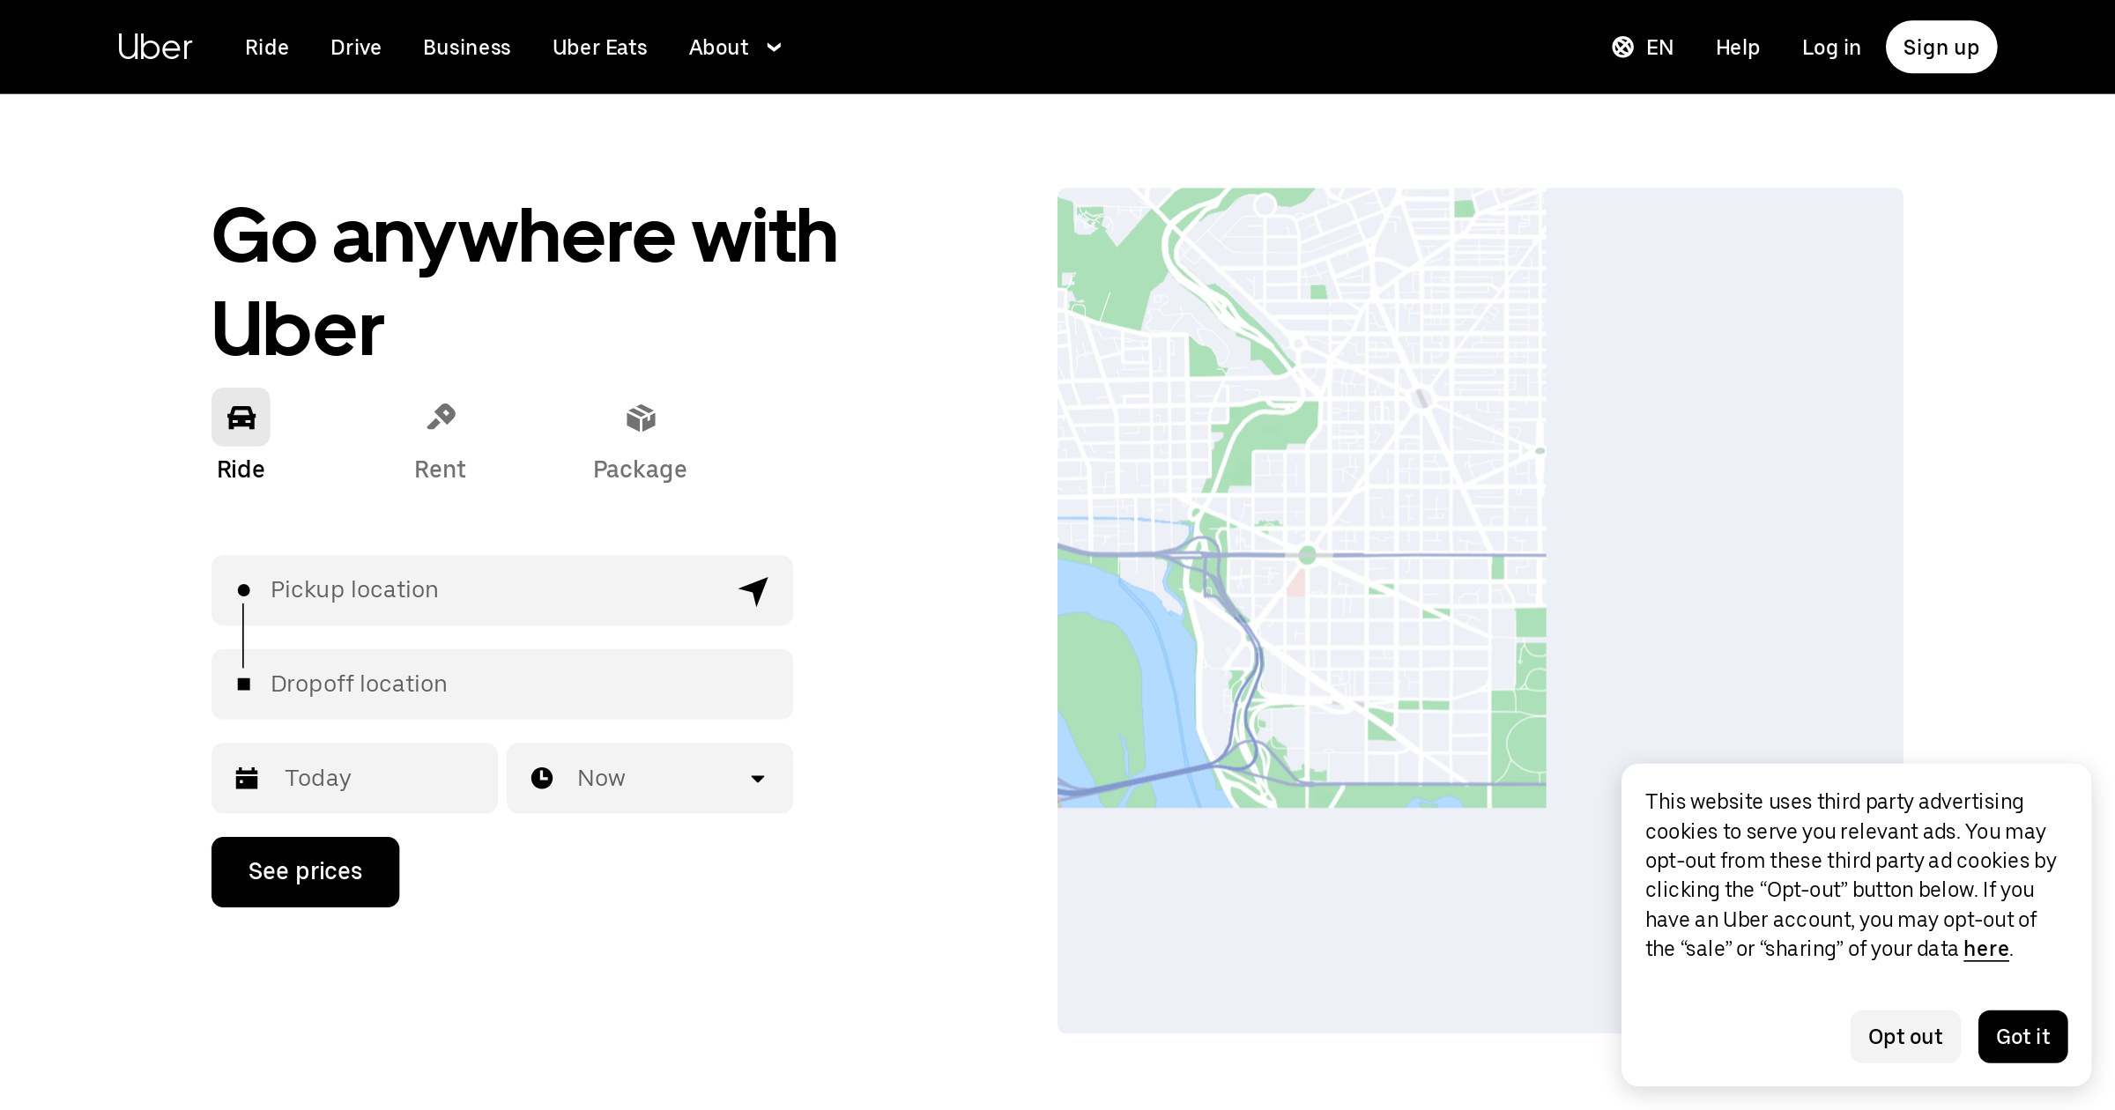Focus the Pickup location field
Screen dimensions: 2115x1110
[x=502, y=590]
